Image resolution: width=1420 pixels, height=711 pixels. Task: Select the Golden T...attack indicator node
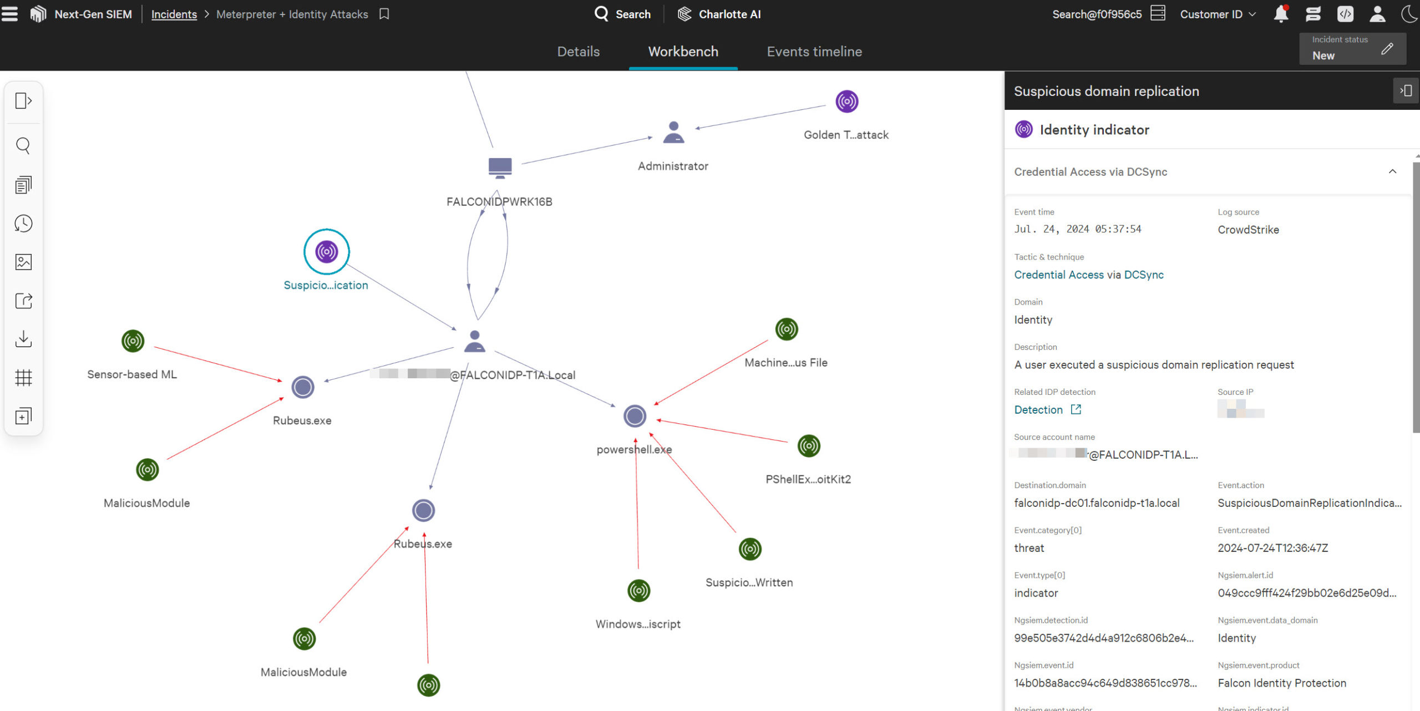[846, 101]
